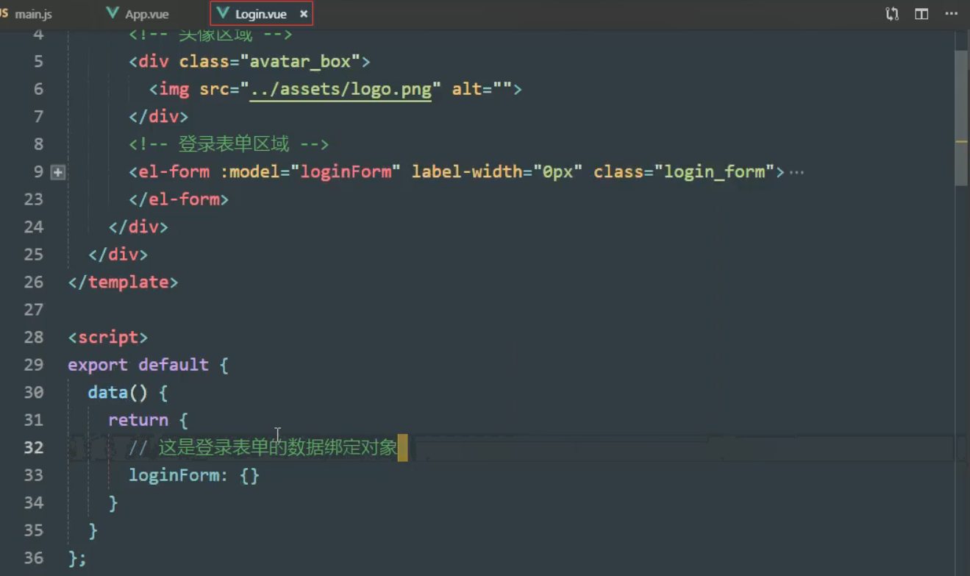
Task: Click the :model attribute on line 9
Action: point(250,172)
